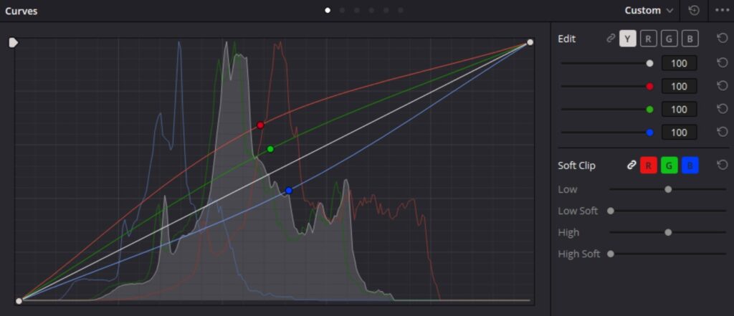Screen dimensions: 734x316
Task: Select the Y luminance channel button
Action: tap(628, 39)
